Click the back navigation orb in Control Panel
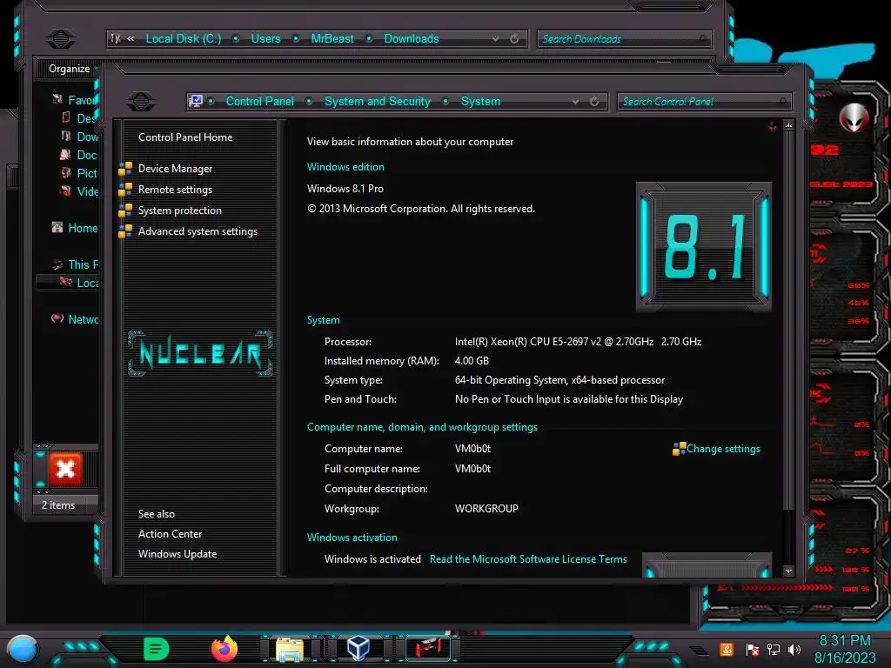The width and height of the screenshot is (891, 668). click(141, 102)
